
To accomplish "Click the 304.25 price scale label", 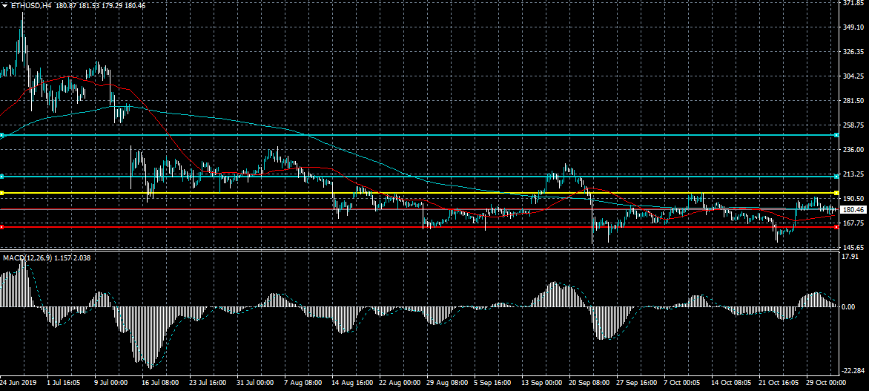I will click(x=853, y=76).
